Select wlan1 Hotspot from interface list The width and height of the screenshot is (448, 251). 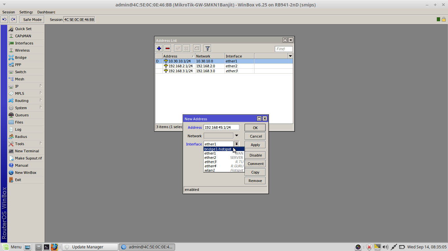coord(224,170)
